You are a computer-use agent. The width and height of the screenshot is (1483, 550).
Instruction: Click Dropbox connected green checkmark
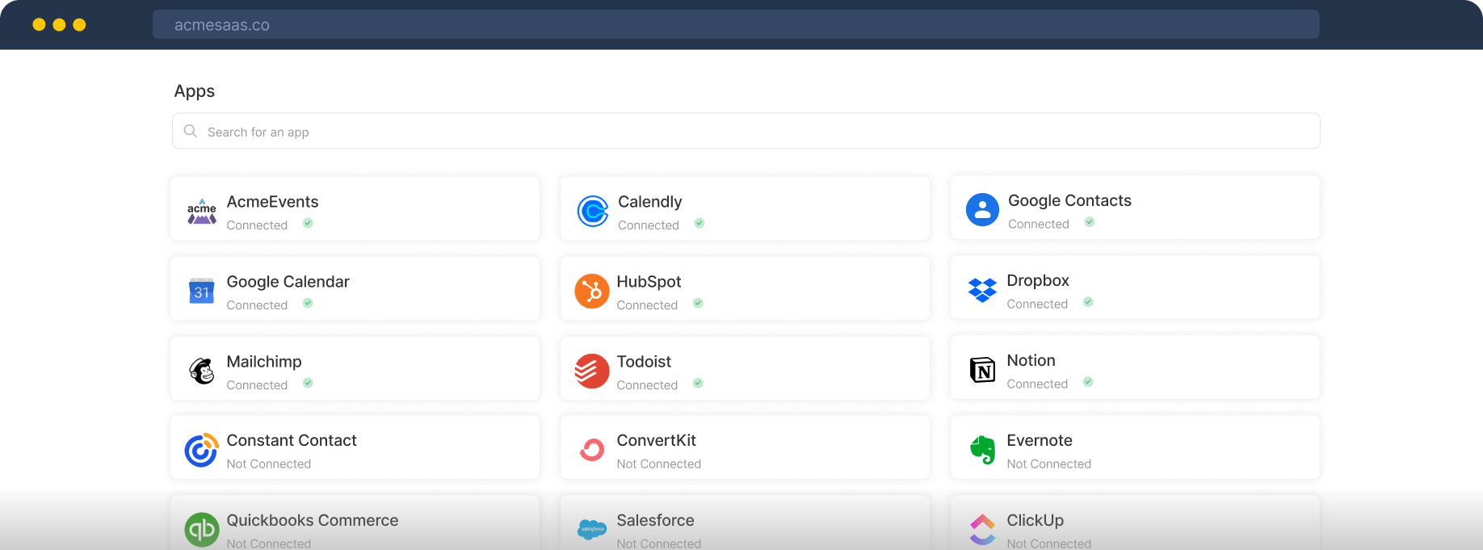[1088, 302]
